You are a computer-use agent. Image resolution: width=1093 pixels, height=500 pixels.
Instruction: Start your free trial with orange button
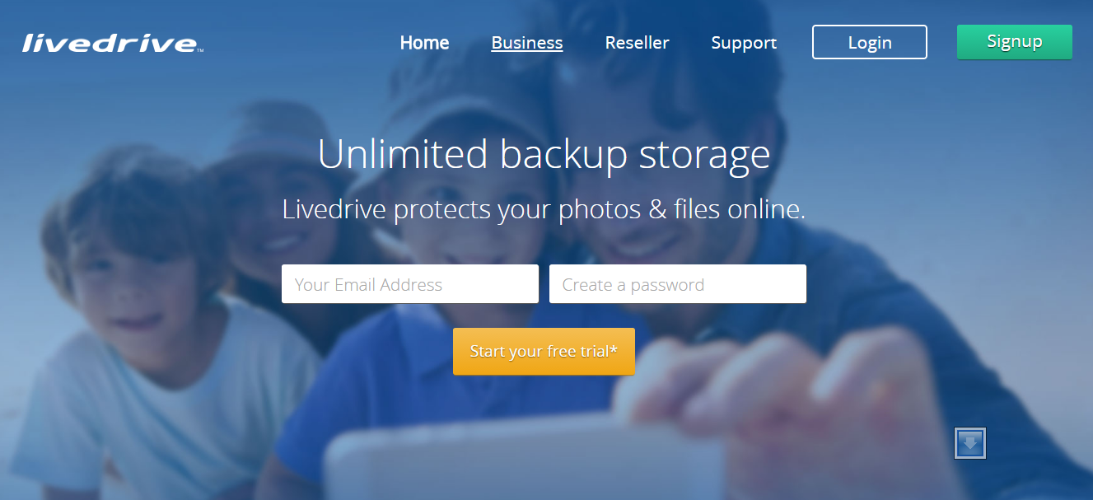(544, 352)
